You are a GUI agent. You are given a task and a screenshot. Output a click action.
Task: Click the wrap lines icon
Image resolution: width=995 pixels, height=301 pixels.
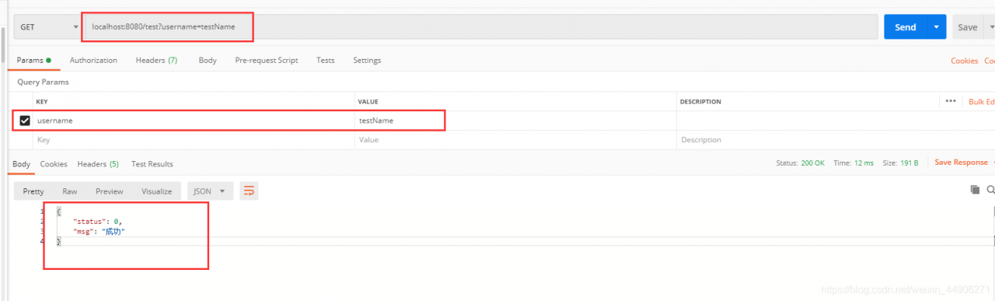point(249,191)
